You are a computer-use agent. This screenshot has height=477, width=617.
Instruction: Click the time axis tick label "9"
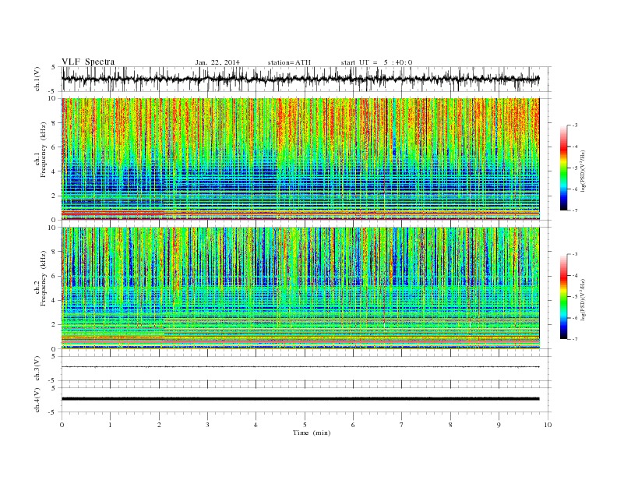pyautogui.click(x=499, y=425)
